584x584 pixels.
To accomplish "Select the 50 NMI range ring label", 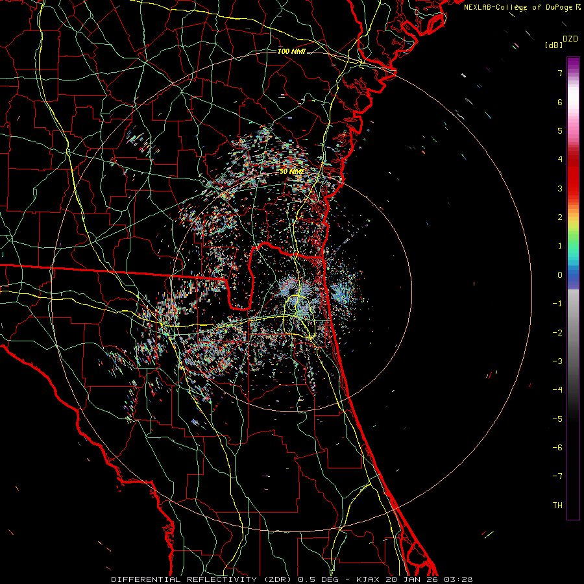I will [x=291, y=172].
